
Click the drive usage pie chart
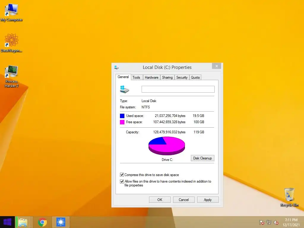[167, 146]
